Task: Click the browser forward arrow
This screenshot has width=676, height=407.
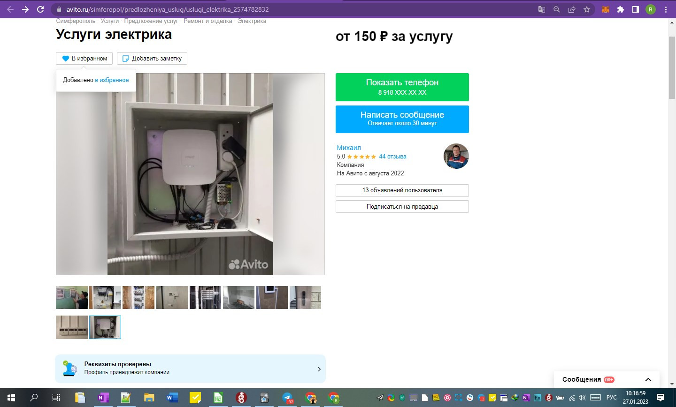Action: coord(25,9)
